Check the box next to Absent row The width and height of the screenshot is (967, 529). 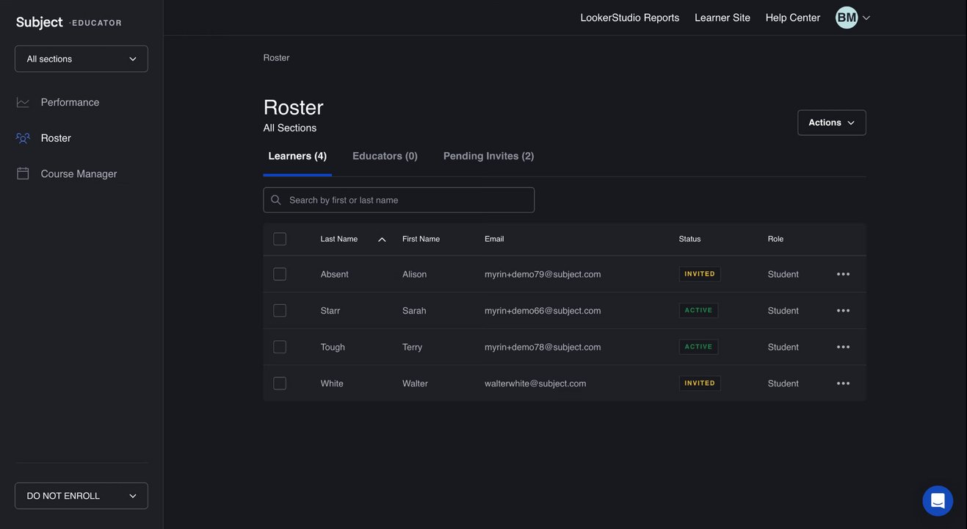pos(280,274)
